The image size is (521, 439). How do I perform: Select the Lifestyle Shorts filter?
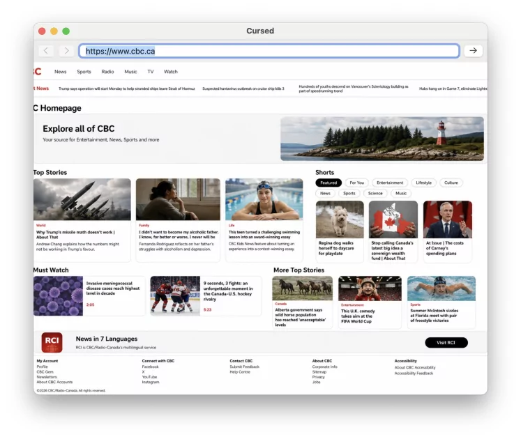pyautogui.click(x=423, y=183)
